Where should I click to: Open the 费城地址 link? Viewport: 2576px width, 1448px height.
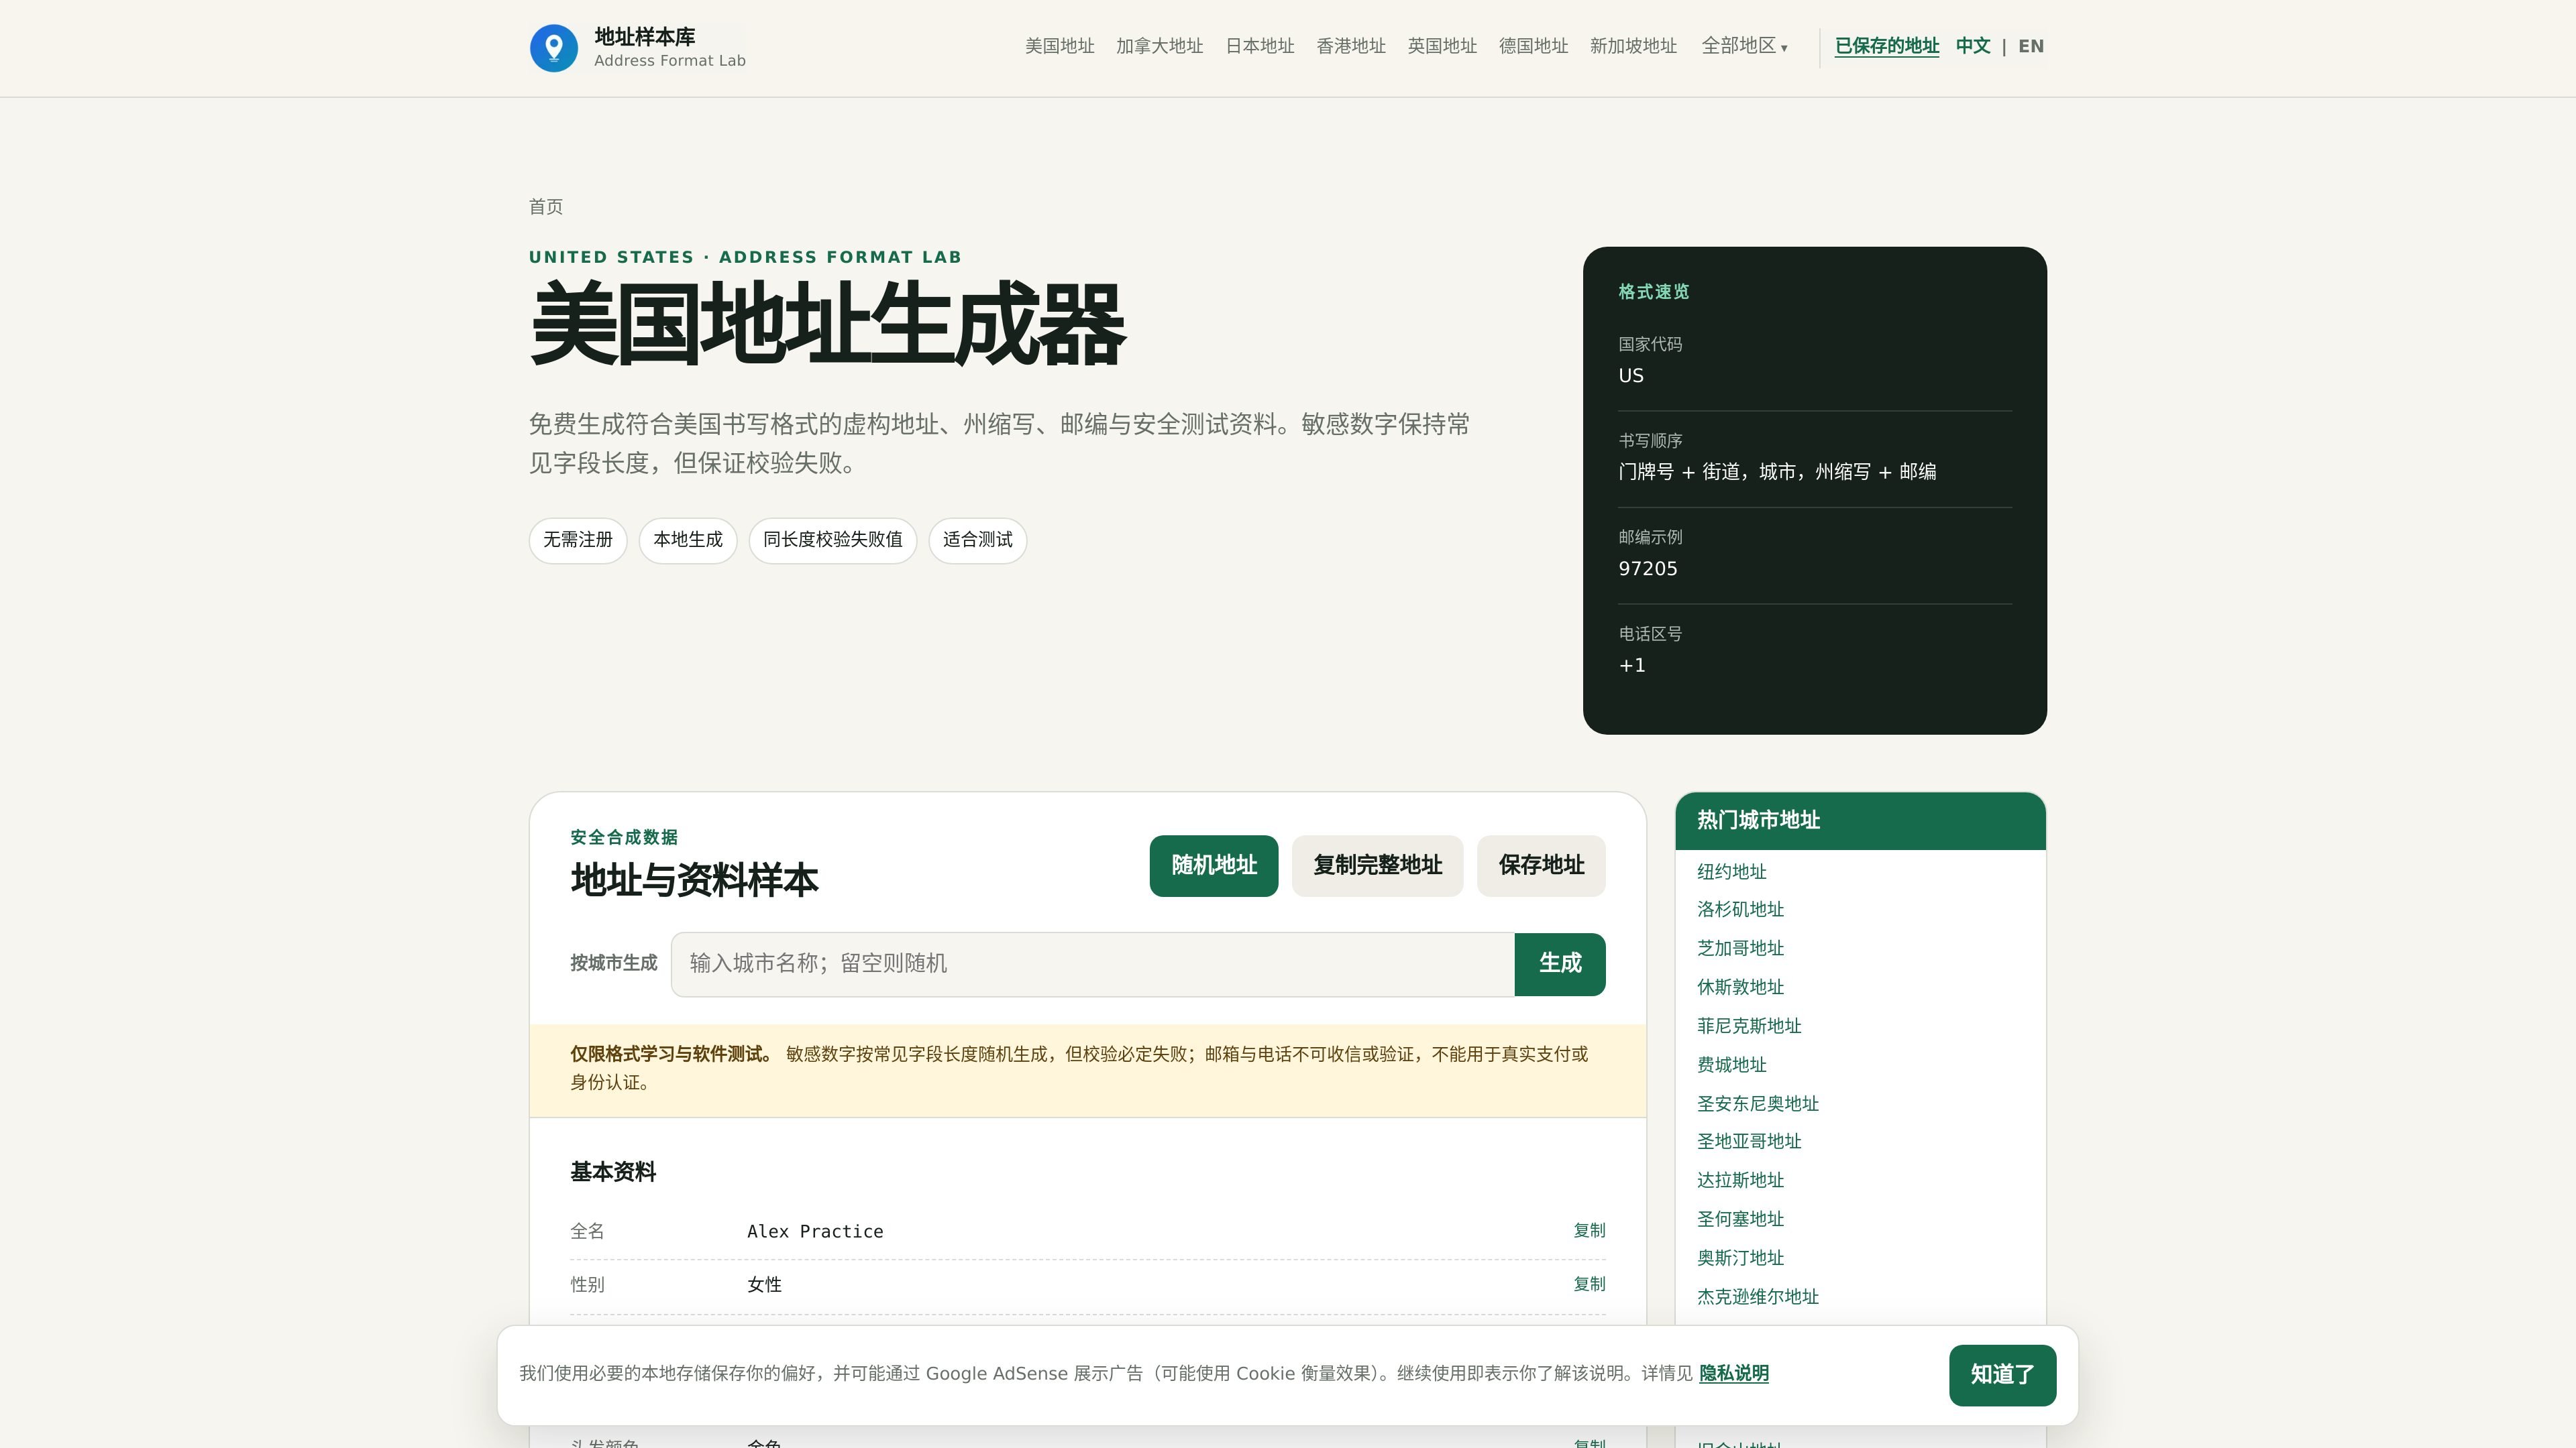[x=1731, y=1065]
